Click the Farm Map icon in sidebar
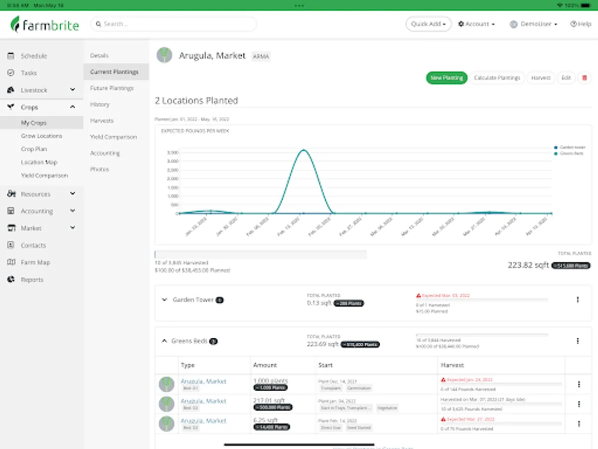 [11, 262]
